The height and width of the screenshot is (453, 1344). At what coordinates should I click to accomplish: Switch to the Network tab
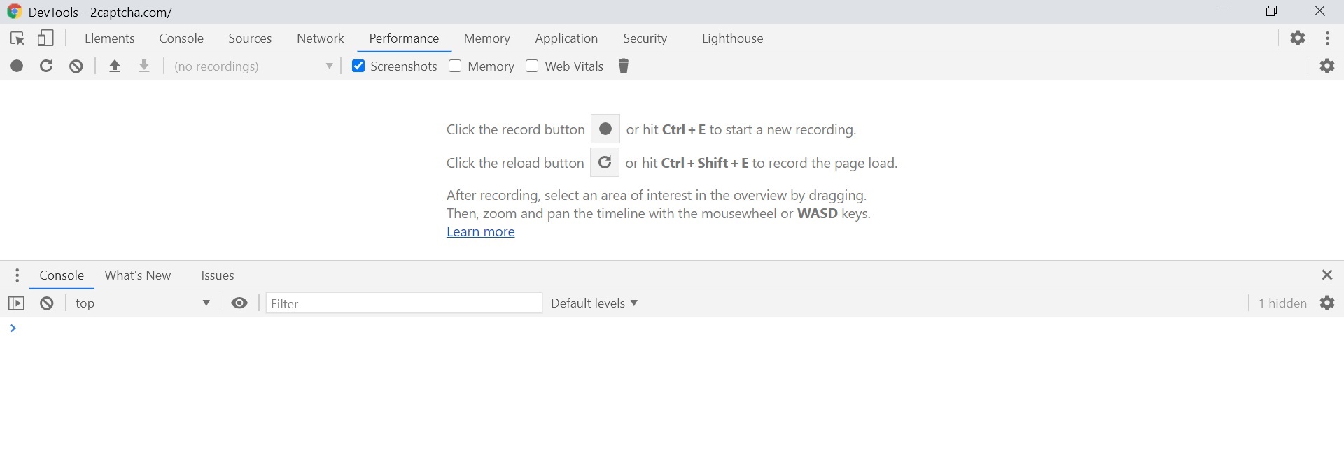tap(321, 38)
